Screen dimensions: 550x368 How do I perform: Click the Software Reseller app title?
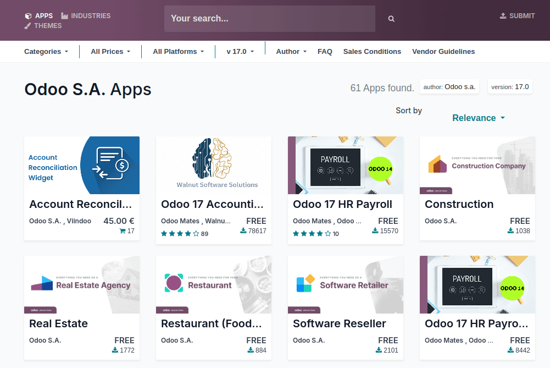click(340, 324)
